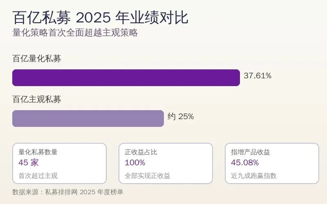Screen dimensions: 327x204
Task: Click the 量化私募数量 card heading
Action: [38, 152]
